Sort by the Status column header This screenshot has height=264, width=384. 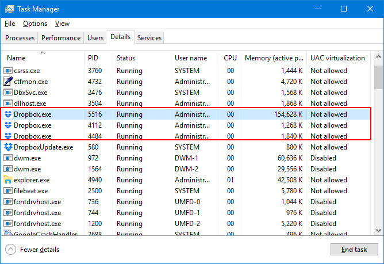[142, 58]
